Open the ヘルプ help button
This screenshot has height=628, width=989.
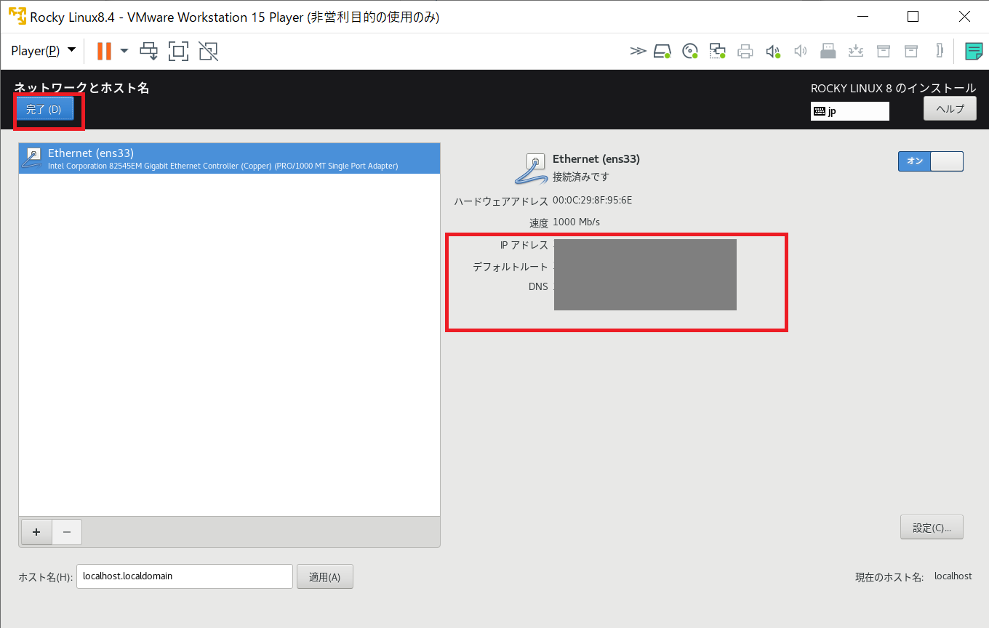(950, 109)
